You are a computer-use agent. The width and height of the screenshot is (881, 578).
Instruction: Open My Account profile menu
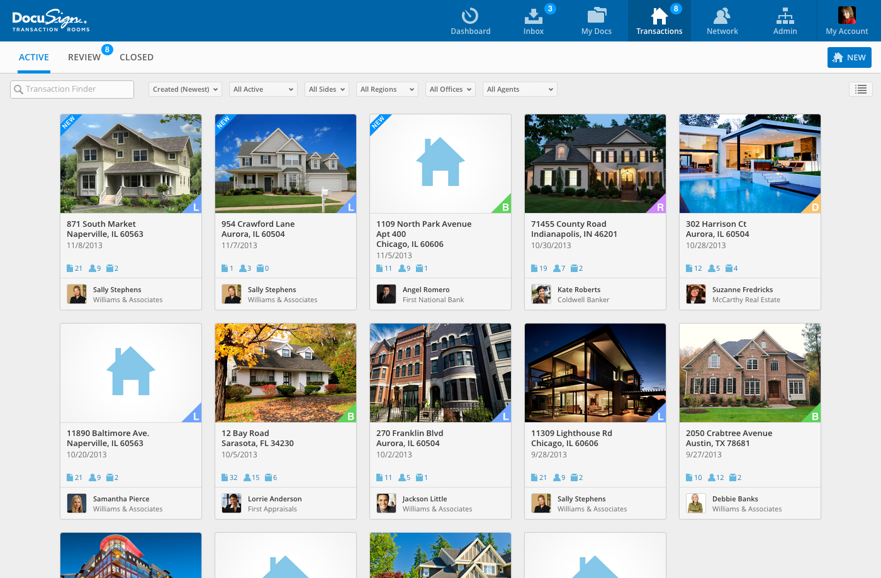(x=847, y=21)
